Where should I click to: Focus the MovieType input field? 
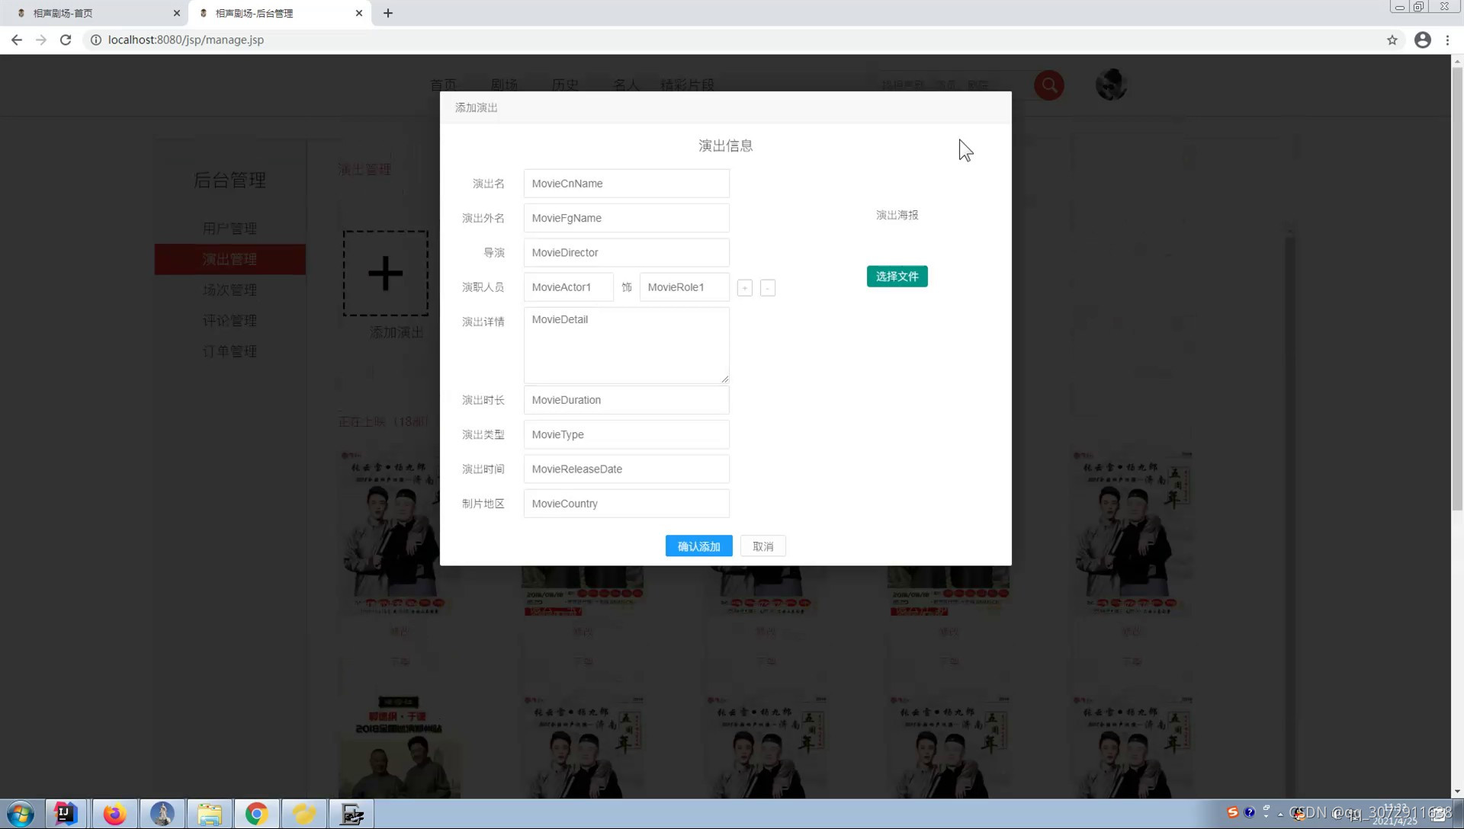pos(626,434)
